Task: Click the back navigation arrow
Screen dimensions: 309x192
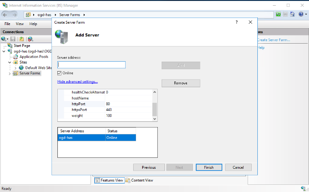Action: [x=5, y=15]
